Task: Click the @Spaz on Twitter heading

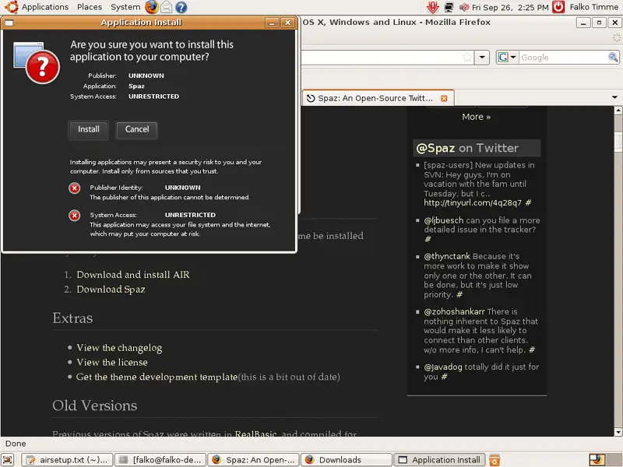Action: (x=467, y=148)
